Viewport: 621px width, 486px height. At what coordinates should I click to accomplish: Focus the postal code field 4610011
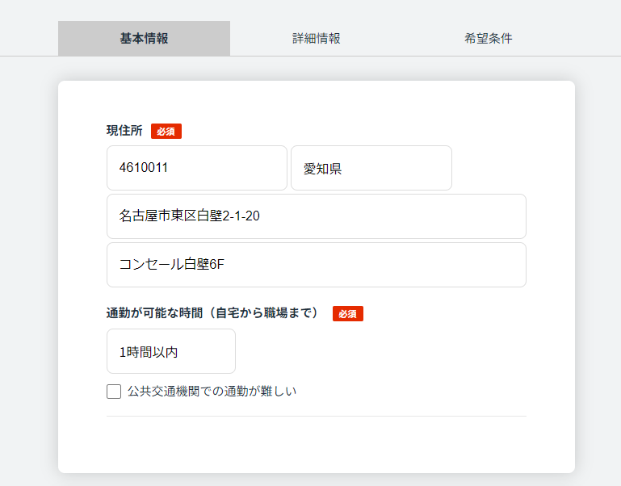[x=197, y=168]
